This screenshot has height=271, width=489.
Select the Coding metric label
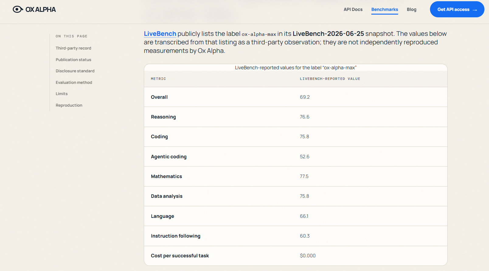tap(159, 137)
